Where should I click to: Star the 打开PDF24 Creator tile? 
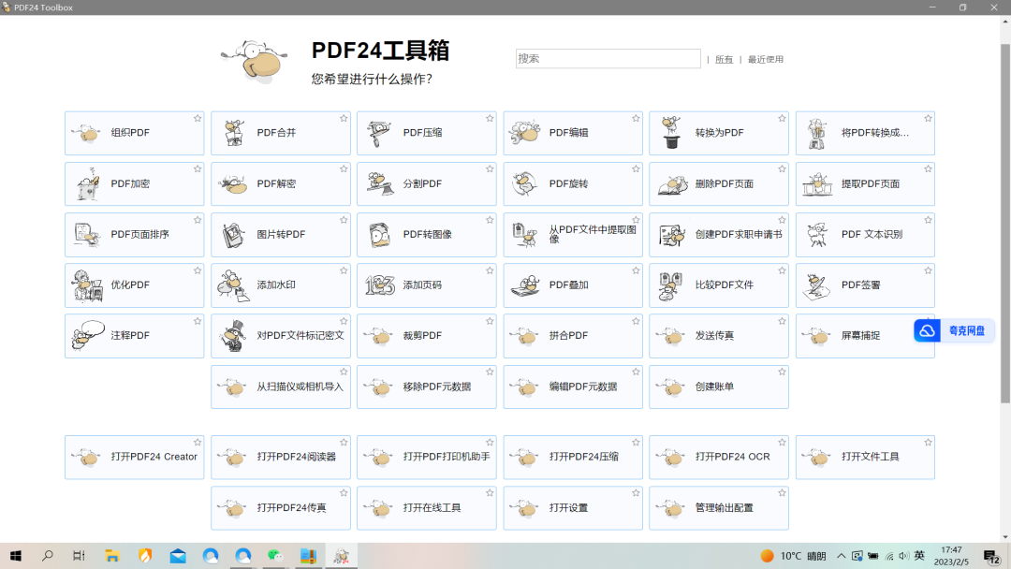(x=198, y=442)
